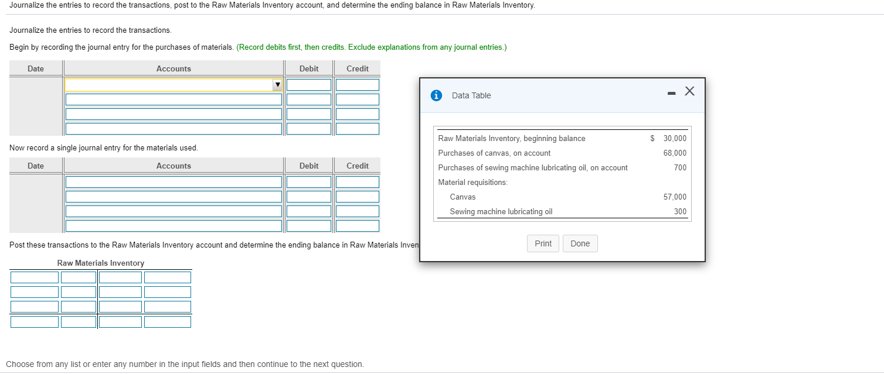884x374 pixels.
Task: Open the dropdown arrow in the first purchases Accounts row
Action: 278,85
